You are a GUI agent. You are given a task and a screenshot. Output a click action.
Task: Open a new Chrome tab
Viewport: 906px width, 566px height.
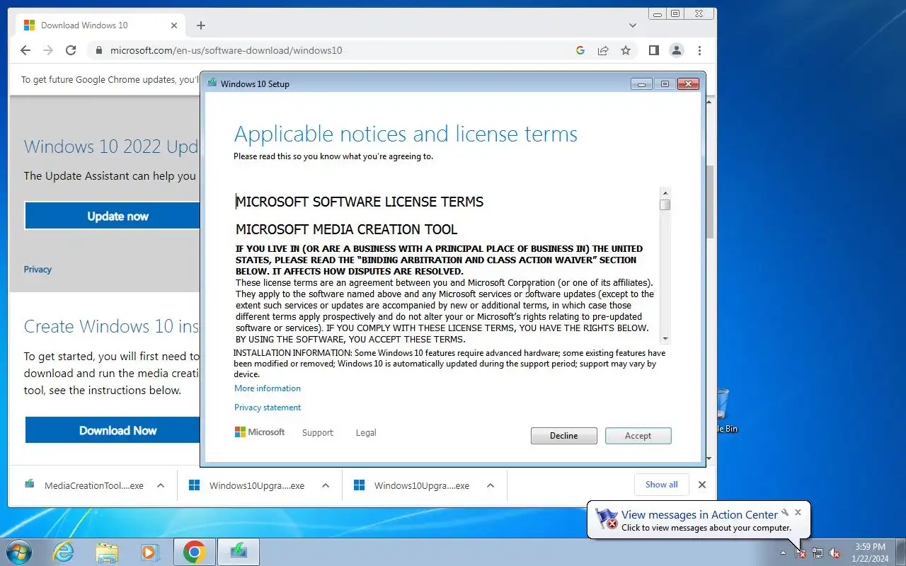pyautogui.click(x=201, y=25)
